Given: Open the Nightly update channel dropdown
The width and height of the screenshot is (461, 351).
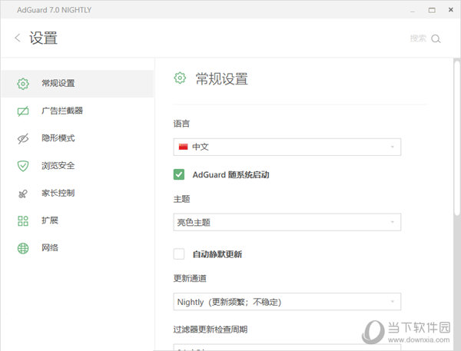Looking at the screenshot, I should [x=287, y=301].
